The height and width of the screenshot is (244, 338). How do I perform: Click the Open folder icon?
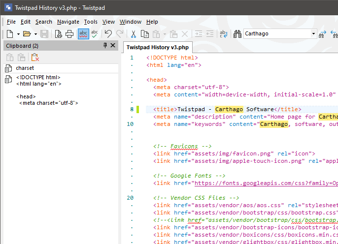(27, 34)
